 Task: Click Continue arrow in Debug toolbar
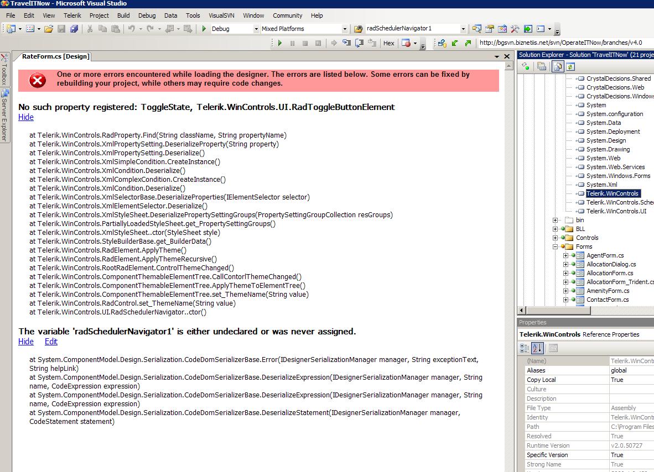tap(280, 43)
